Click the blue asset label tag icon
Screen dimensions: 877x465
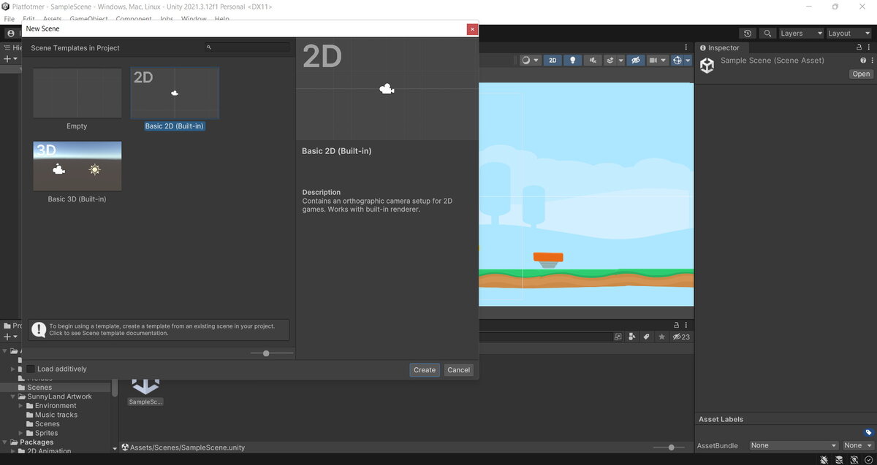click(x=868, y=432)
